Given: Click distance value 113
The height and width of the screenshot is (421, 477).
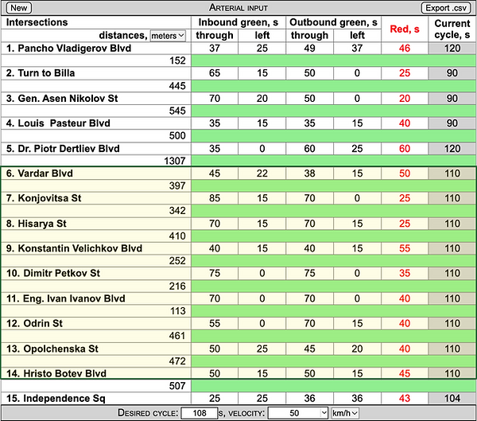Looking at the screenshot, I should (x=178, y=311).
